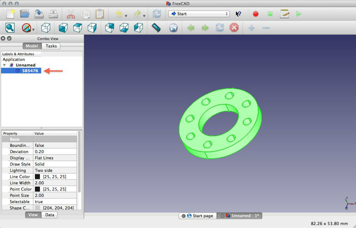Screen dimensions: 356x228
Task: Close the Start page tab
Action: click(x=184, y=216)
